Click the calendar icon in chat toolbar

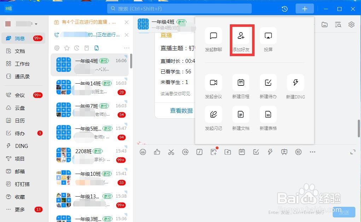pos(242,152)
